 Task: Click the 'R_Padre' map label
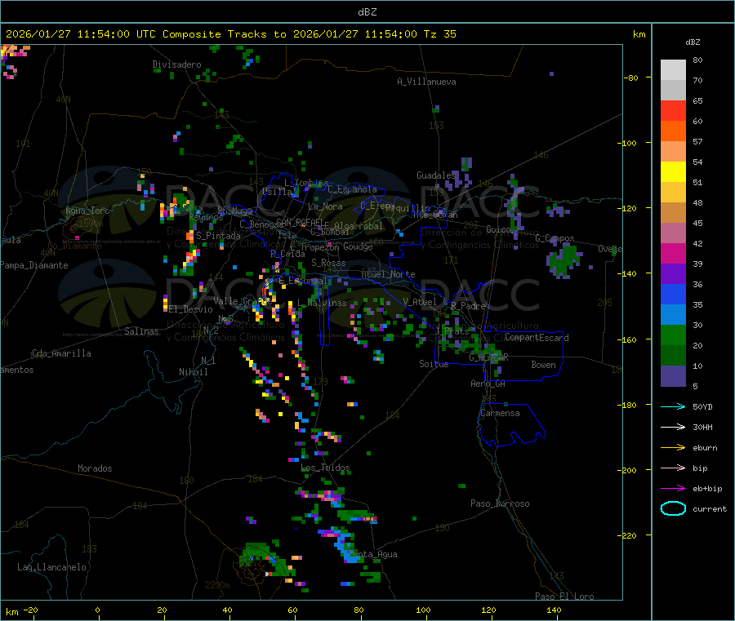click(468, 306)
